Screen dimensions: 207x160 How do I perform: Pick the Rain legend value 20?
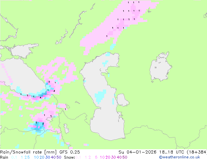click(42, 157)
